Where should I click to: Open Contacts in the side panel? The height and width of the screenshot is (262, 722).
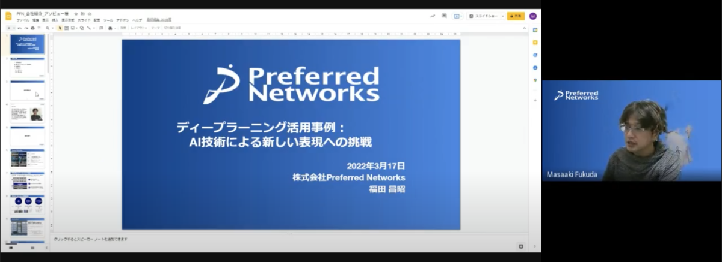(x=535, y=68)
